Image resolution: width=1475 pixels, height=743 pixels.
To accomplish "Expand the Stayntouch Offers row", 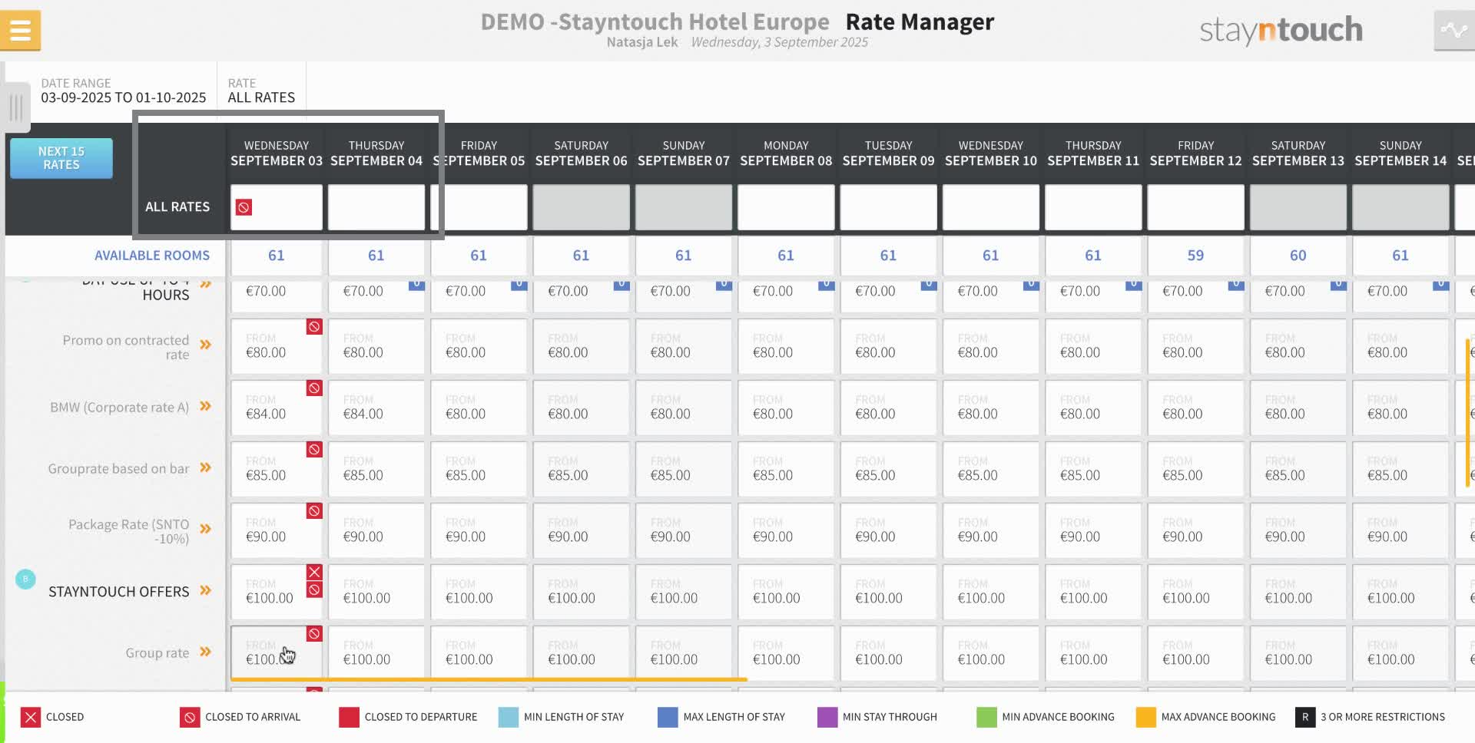I will tap(206, 590).
